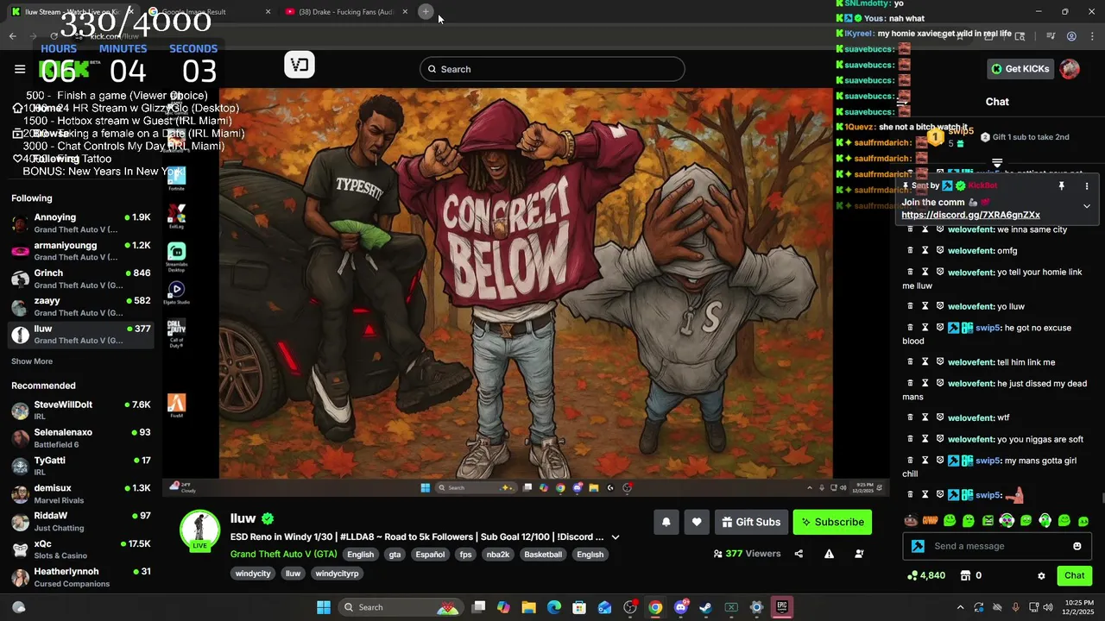Select the nba2k tag
The height and width of the screenshot is (621, 1105).
(498, 555)
